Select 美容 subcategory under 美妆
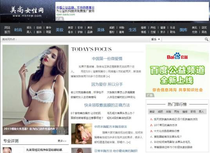Screen dimensions: 210x153 [x=71, y=27]
